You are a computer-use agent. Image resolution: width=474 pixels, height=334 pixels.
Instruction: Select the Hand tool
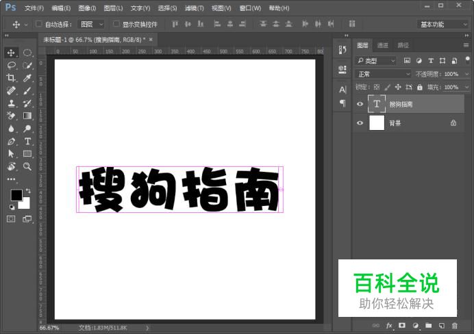pos(11,166)
